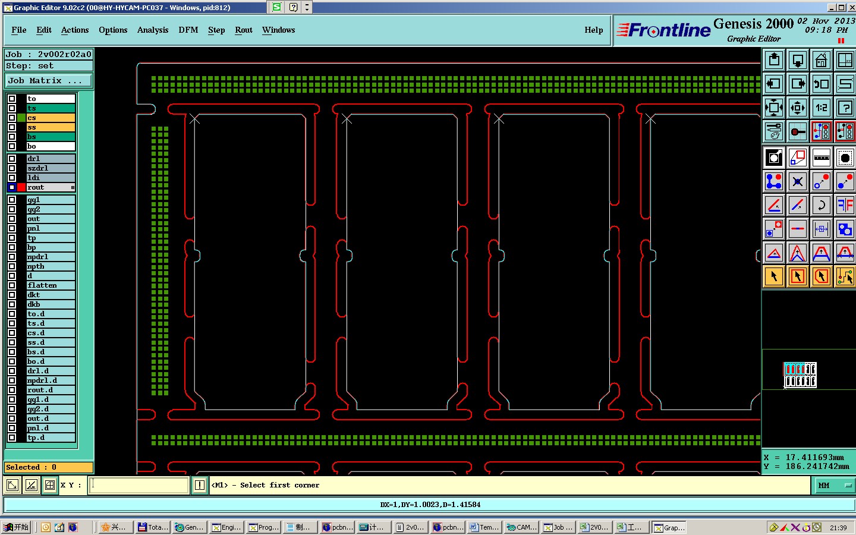The width and height of the screenshot is (856, 535).
Task: Open the Edit menu
Action: [x=44, y=30]
